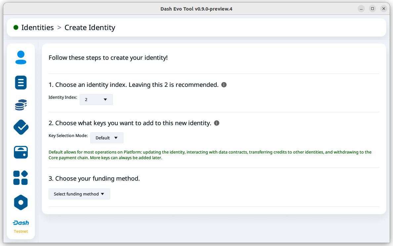Open the Wallets icon in sidebar
393x246 pixels.
point(21,152)
